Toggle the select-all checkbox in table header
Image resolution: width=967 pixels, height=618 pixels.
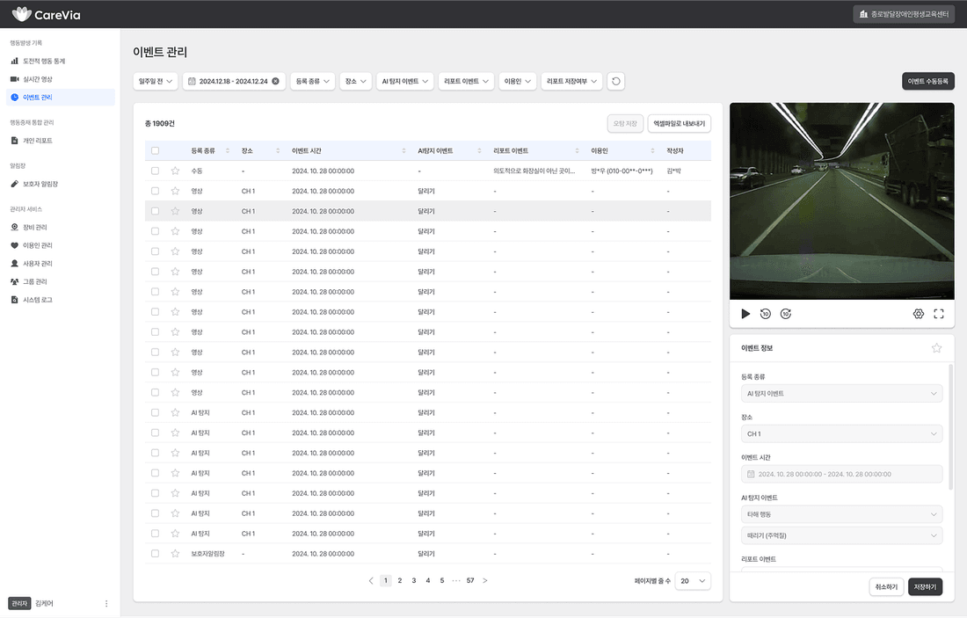pos(155,150)
